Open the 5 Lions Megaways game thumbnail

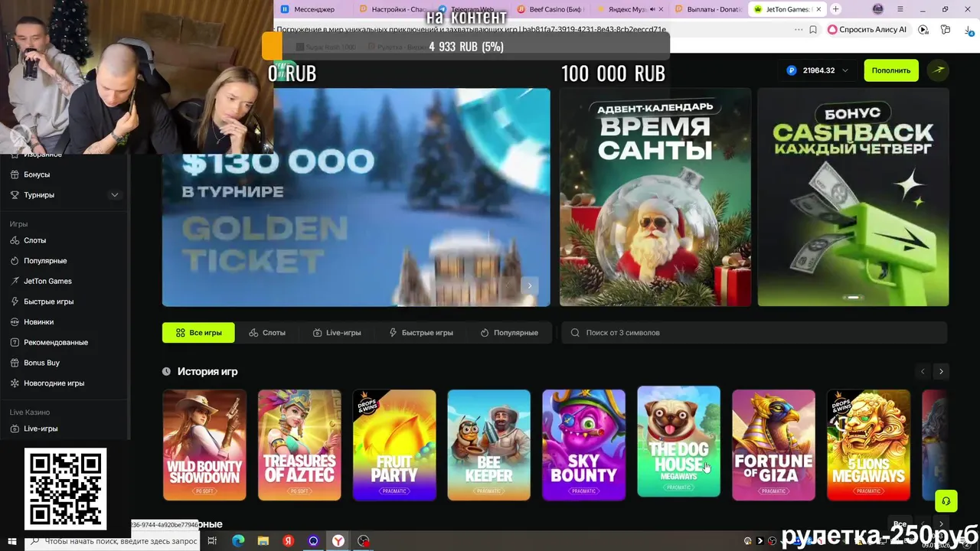pos(868,445)
